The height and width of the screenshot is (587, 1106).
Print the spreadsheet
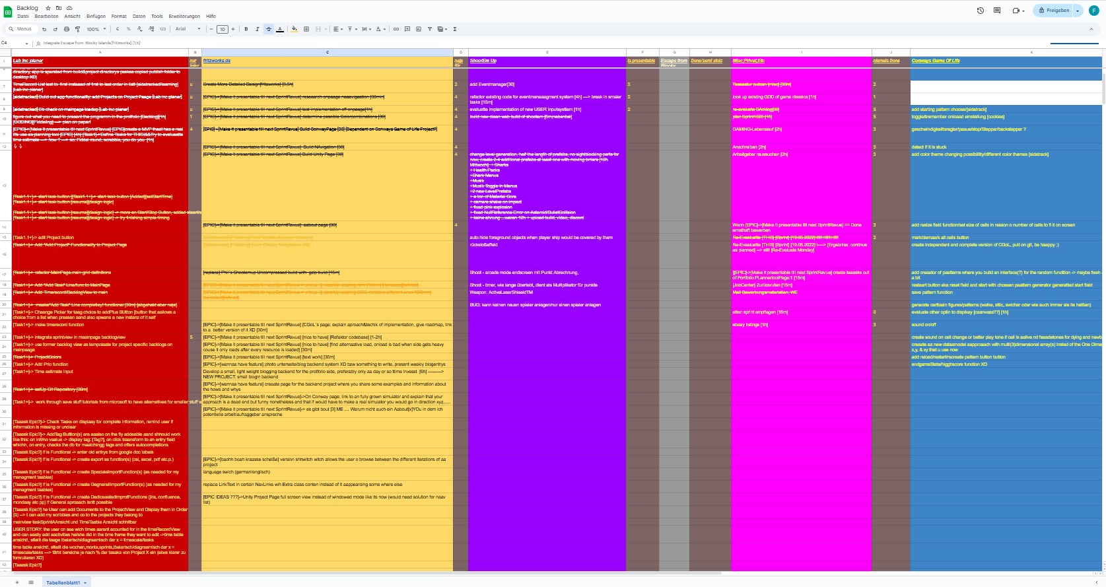point(67,29)
